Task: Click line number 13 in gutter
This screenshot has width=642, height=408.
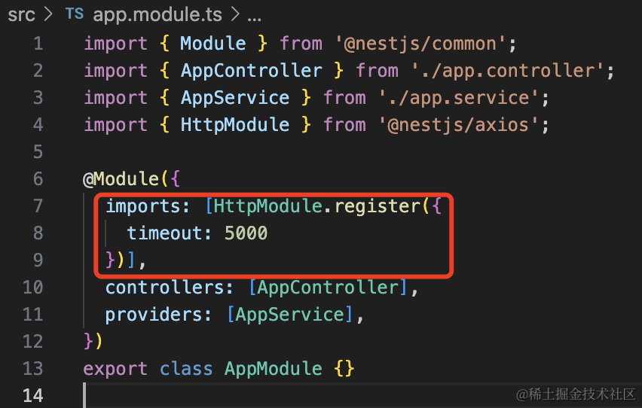Action: pos(32,368)
